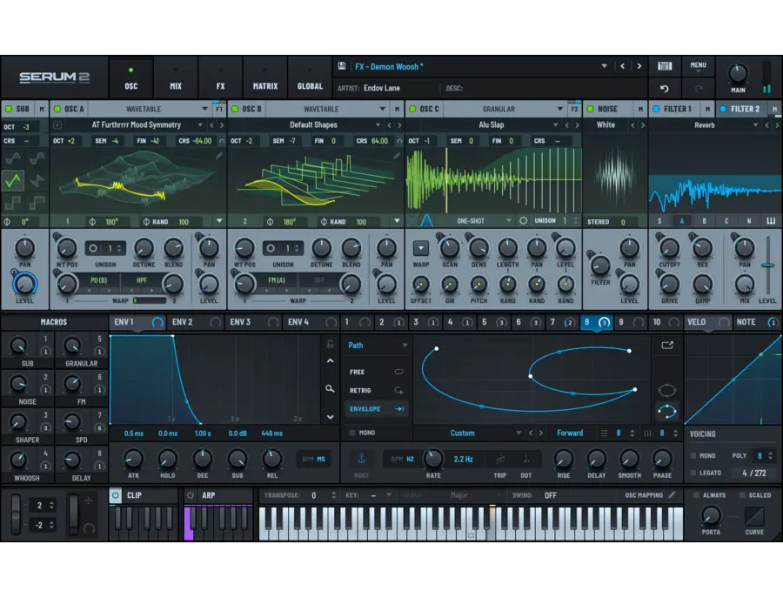783x598 pixels.
Task: Click the LFO host anchor icon
Action: click(361, 459)
